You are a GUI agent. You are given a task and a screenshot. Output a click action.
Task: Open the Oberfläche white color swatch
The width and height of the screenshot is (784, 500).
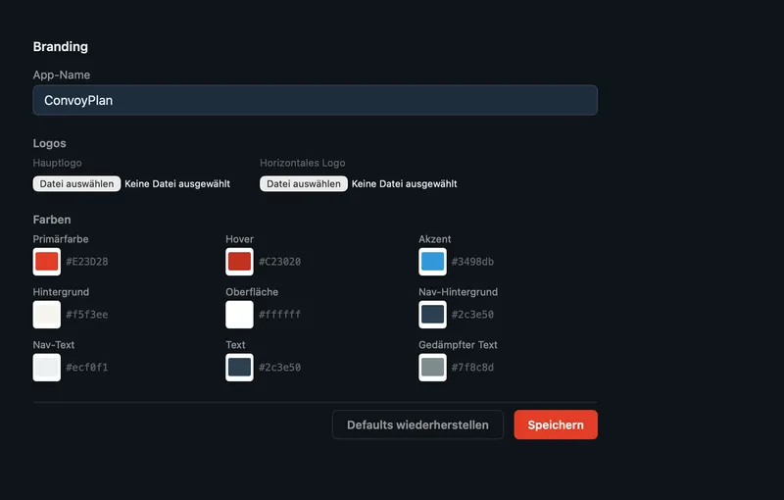click(239, 315)
